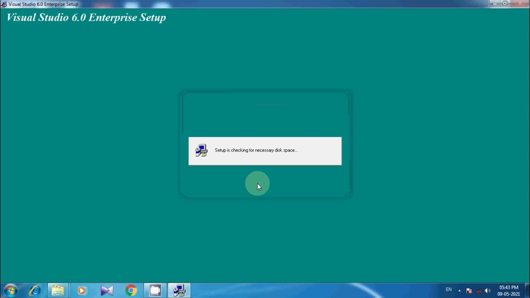Open the Windows Start menu orb
Image resolution: width=530 pixels, height=298 pixels.
pos(10,291)
